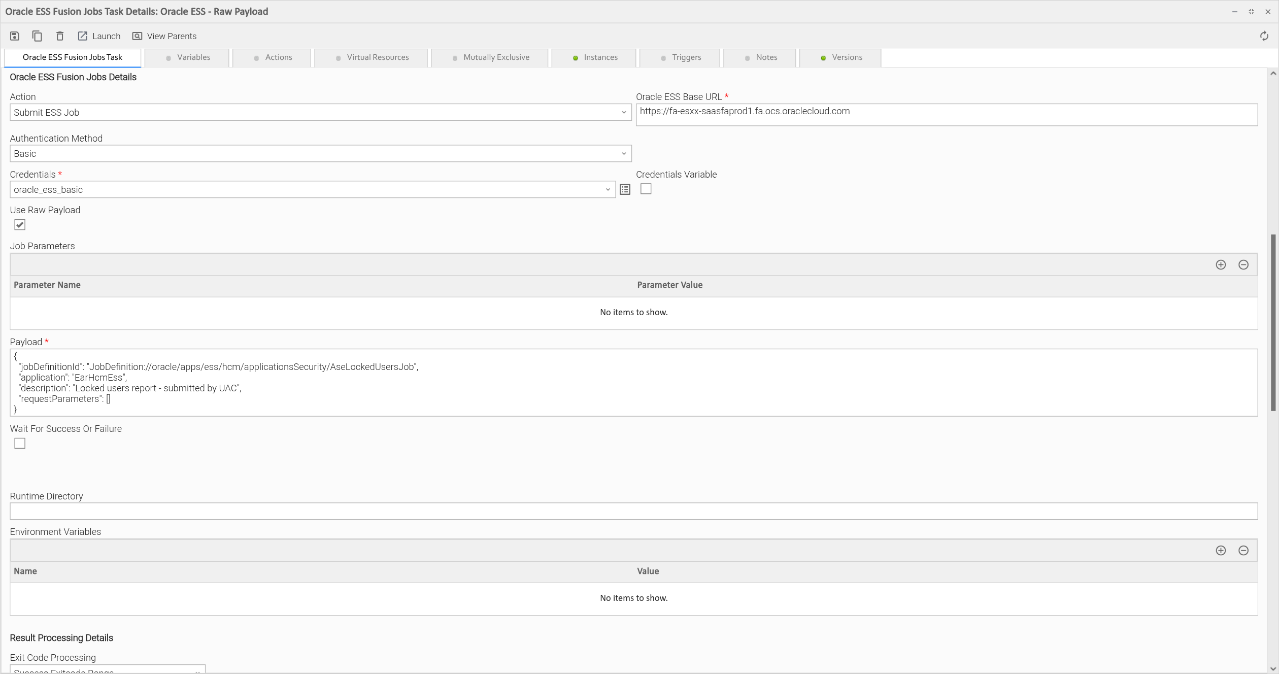
Task: Close the task details window
Action: [1268, 12]
